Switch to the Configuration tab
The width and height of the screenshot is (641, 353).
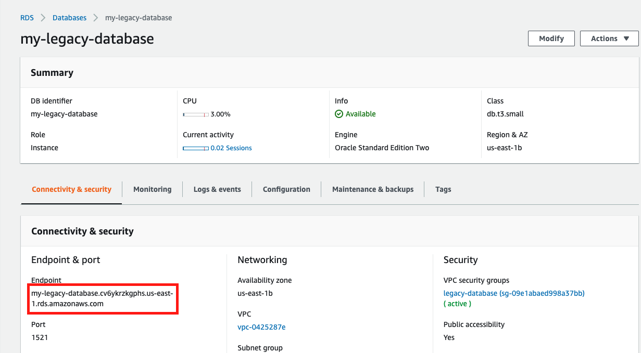pyautogui.click(x=286, y=189)
